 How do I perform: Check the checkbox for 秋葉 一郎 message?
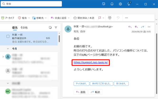[8, 36]
